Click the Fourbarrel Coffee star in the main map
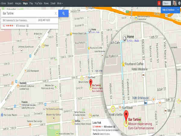The image size is (181, 136). point(89,48)
